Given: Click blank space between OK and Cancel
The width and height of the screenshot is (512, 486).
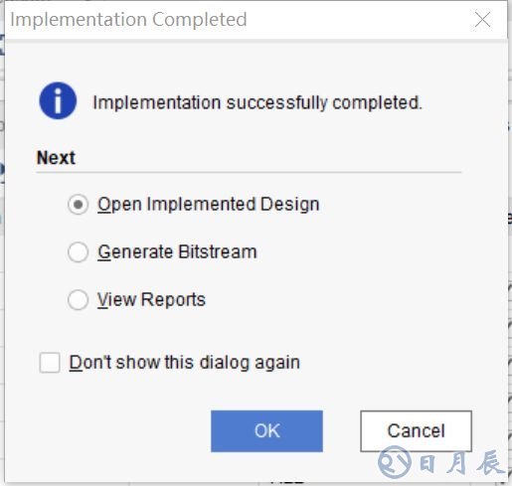Looking at the screenshot, I should (x=341, y=431).
